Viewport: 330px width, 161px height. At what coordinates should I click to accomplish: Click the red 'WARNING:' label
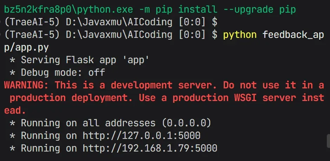click(x=26, y=85)
